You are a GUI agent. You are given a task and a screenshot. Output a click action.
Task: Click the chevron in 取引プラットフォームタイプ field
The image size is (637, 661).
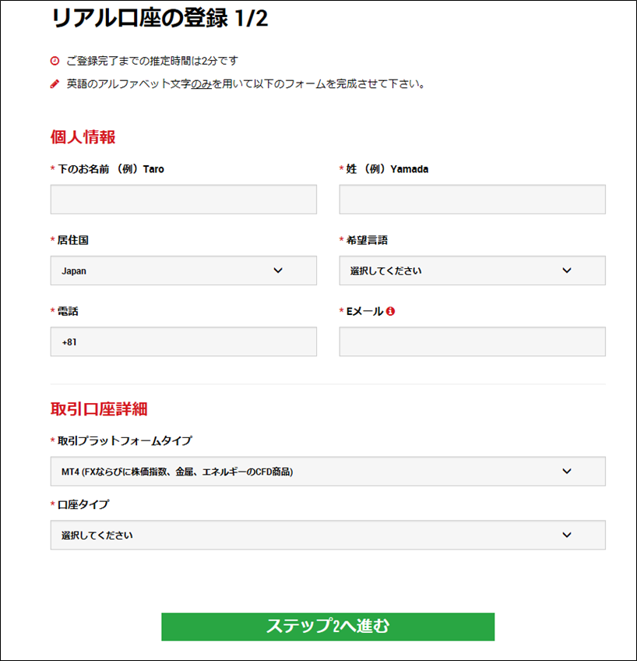point(567,471)
